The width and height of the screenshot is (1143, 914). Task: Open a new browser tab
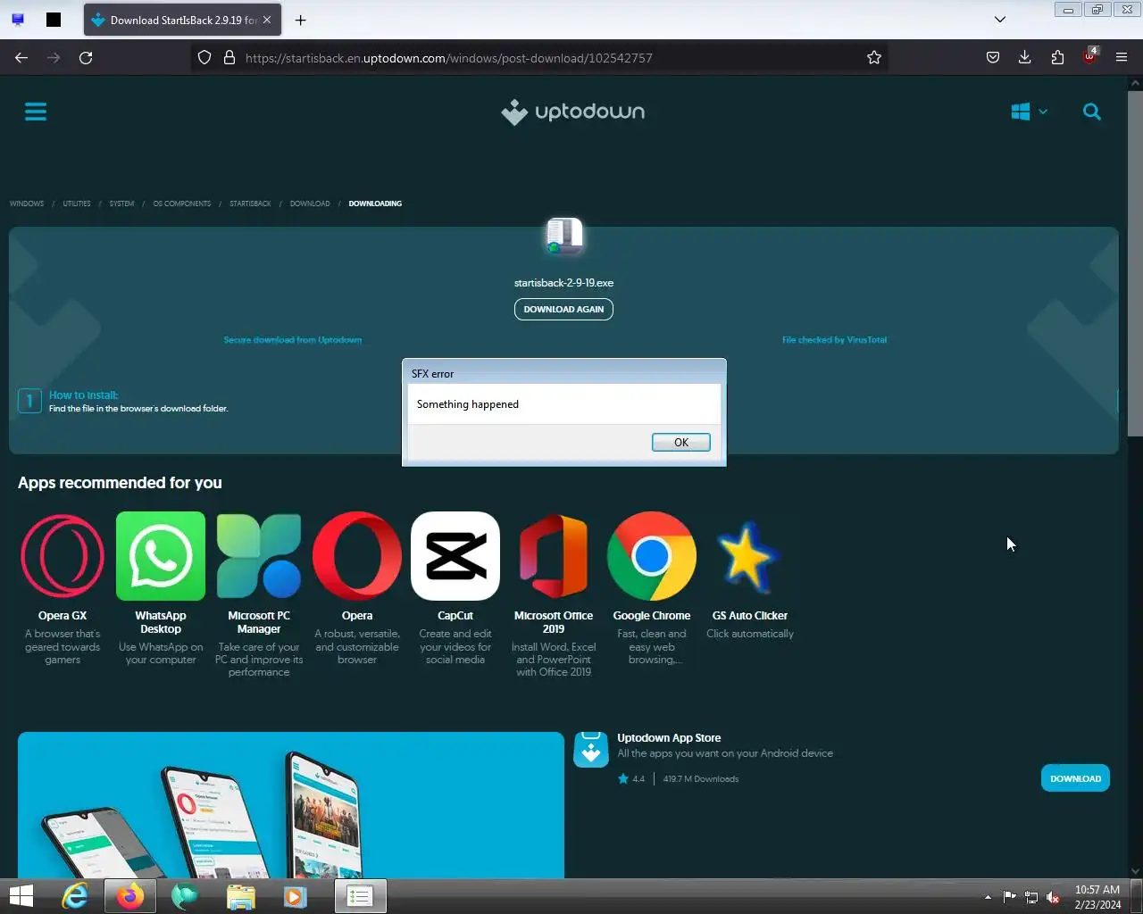click(300, 20)
